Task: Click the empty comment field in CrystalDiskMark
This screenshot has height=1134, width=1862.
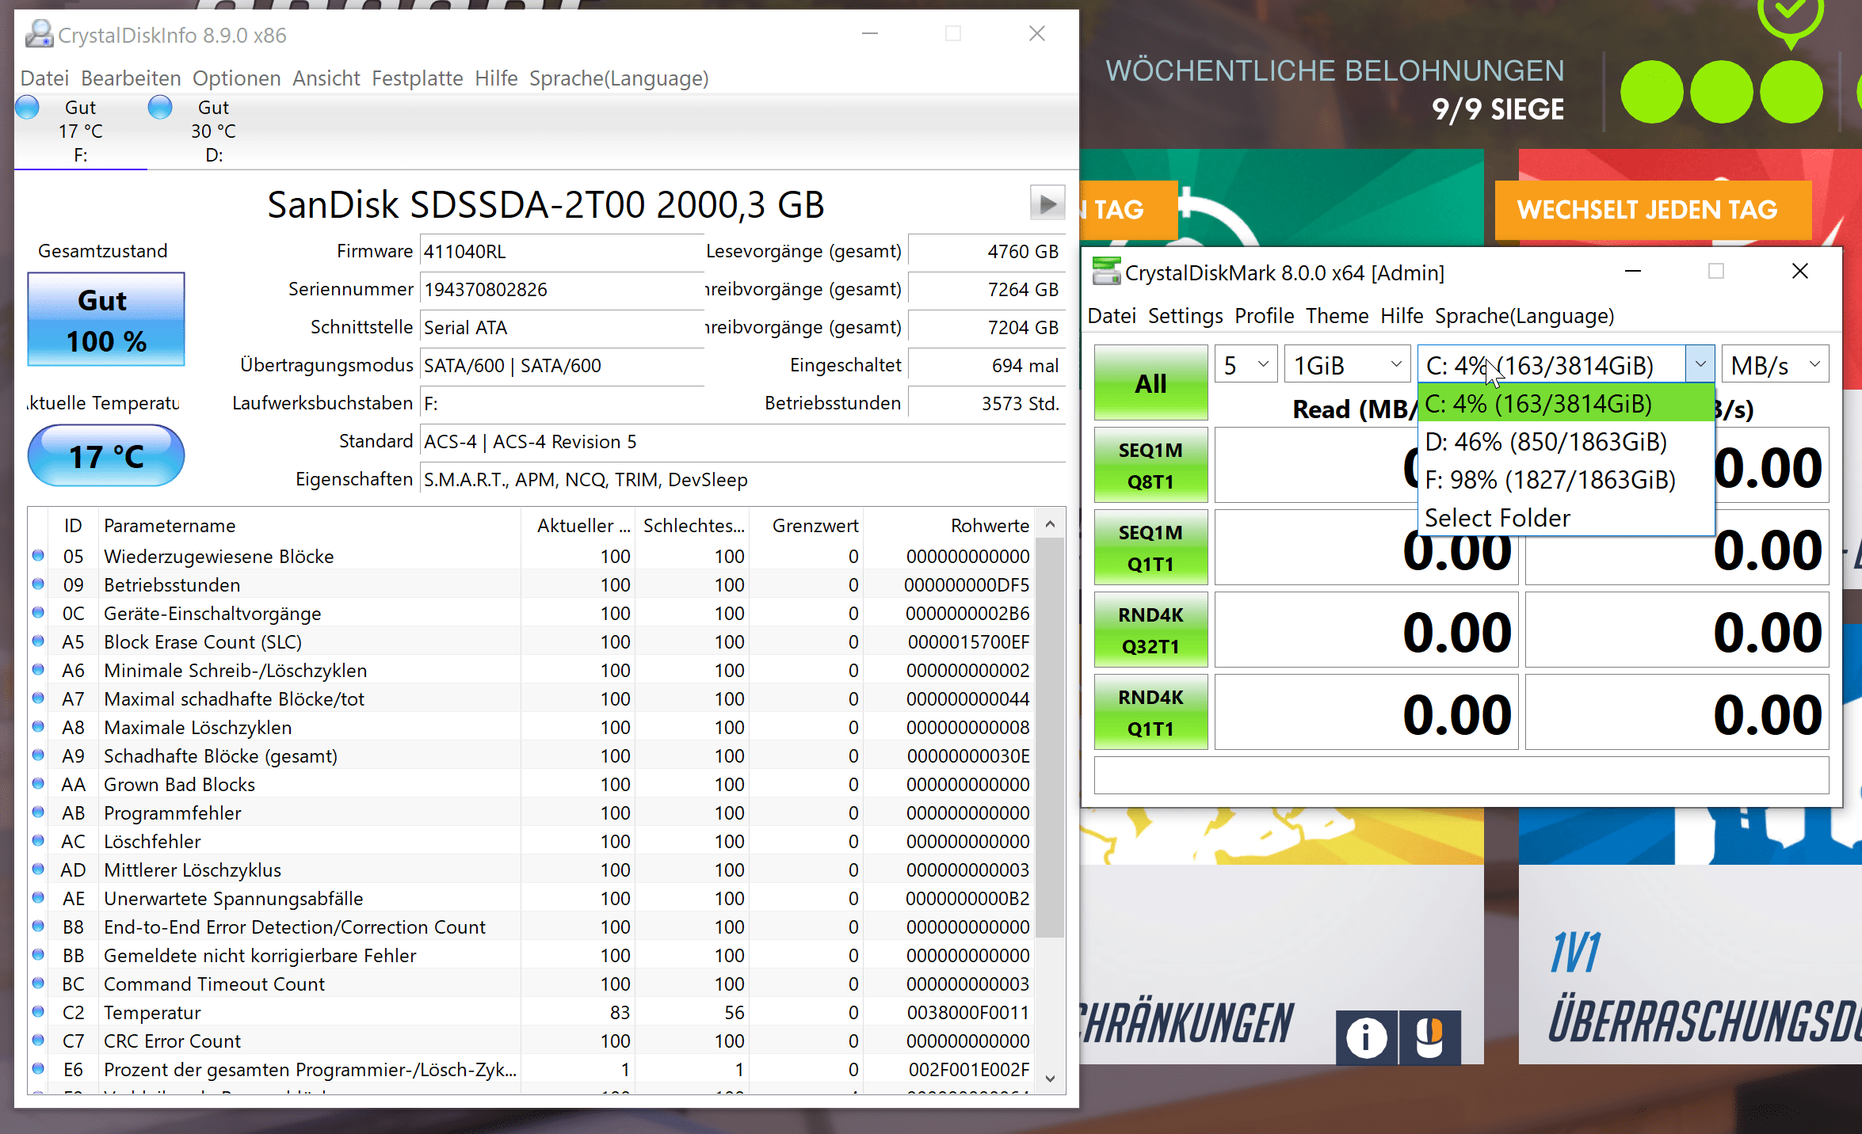Action: (1461, 774)
